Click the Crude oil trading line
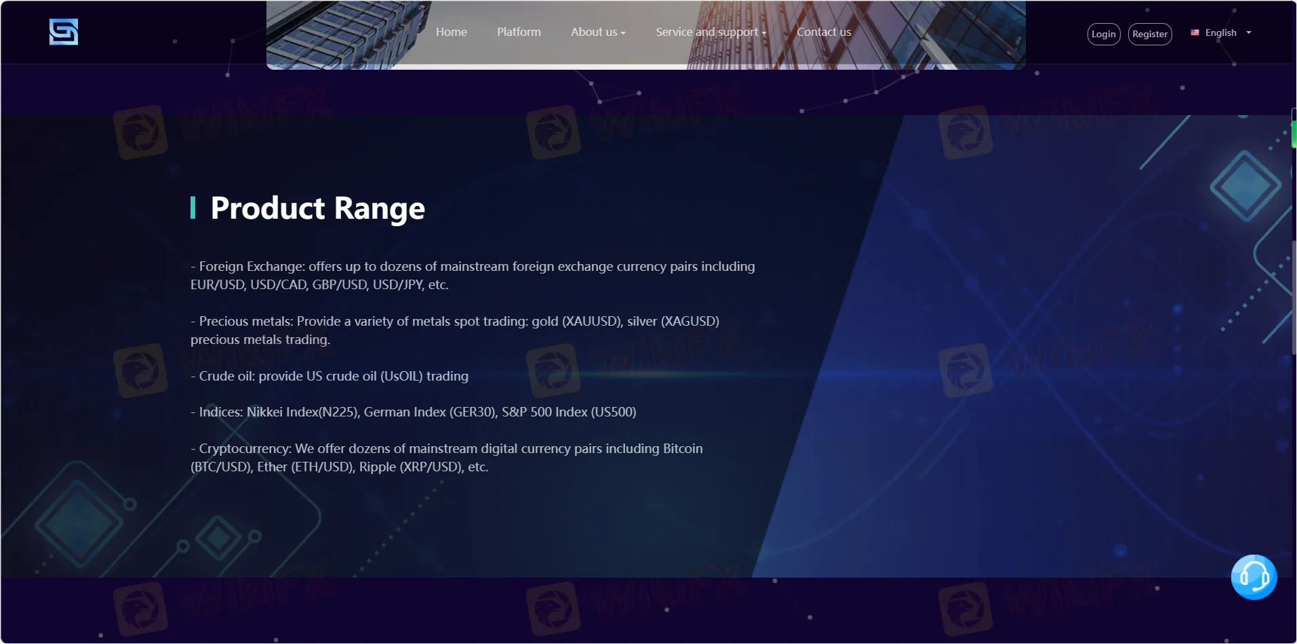Viewport: 1297px width, 644px height. [330, 376]
